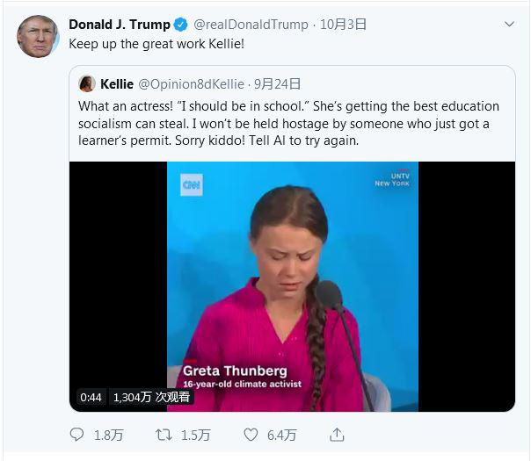Click the 1,304万 次观看 view count
Image resolution: width=531 pixels, height=461 pixels.
[x=151, y=397]
